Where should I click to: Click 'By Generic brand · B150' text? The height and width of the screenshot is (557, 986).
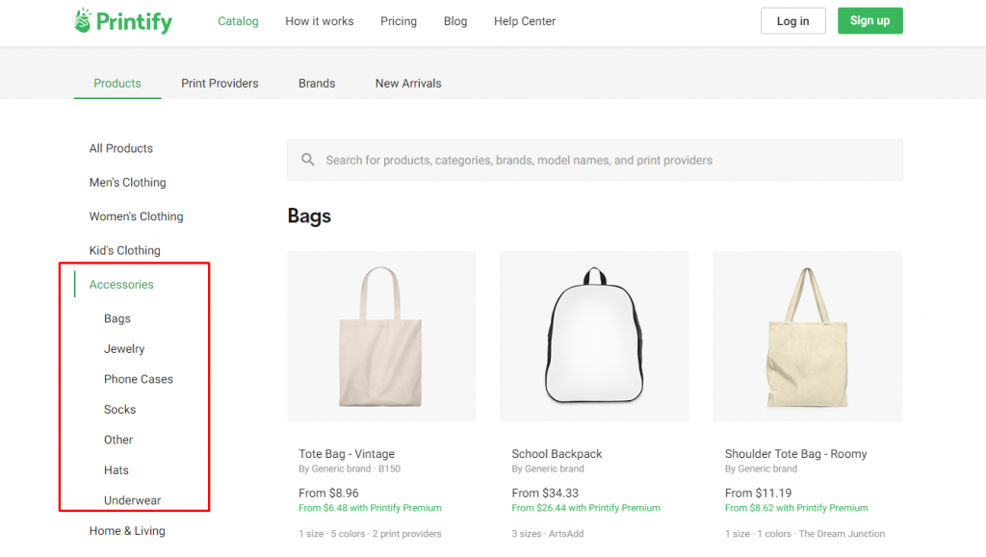(349, 468)
